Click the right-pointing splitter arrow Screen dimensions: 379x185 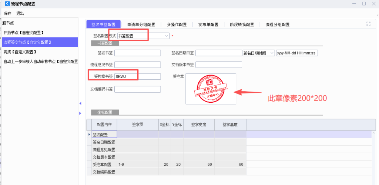click(x=80, y=113)
